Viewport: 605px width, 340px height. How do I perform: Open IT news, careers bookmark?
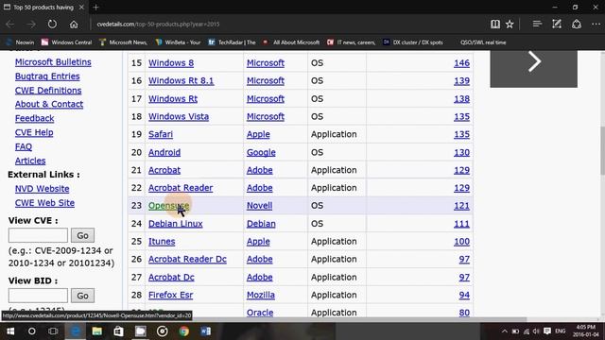[352, 42]
